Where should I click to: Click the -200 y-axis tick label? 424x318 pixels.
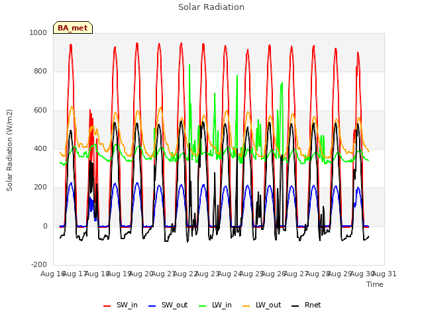pos(39,264)
